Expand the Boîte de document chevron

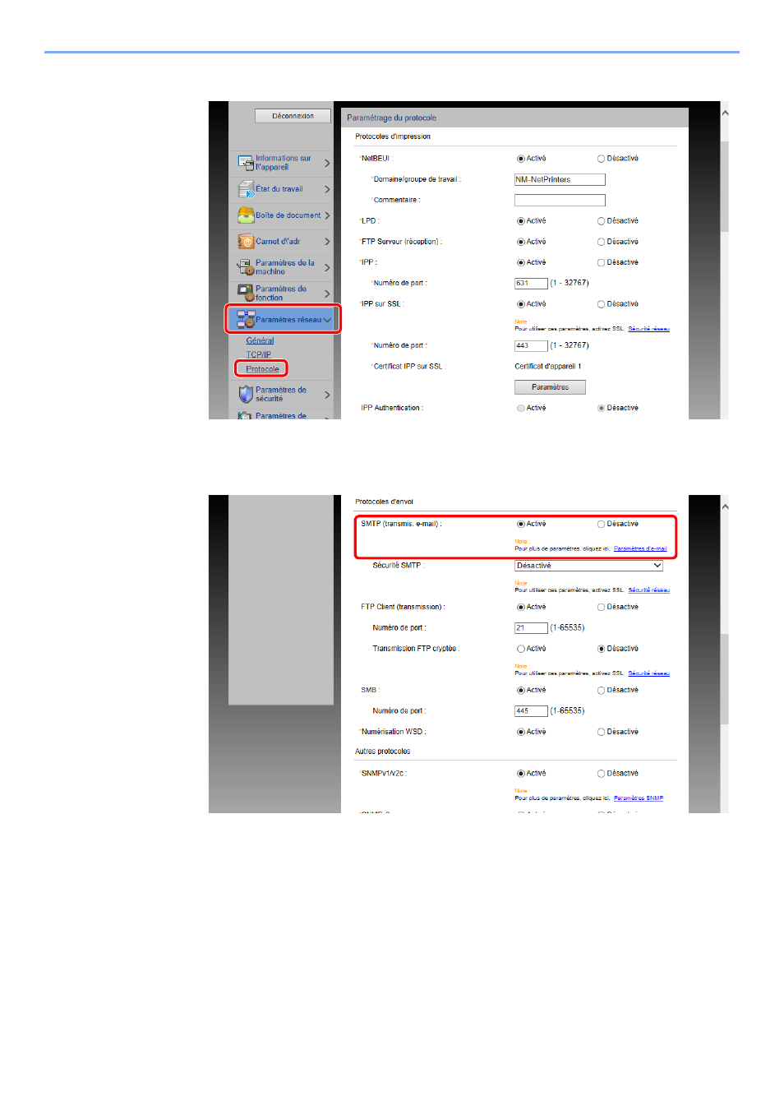click(327, 215)
